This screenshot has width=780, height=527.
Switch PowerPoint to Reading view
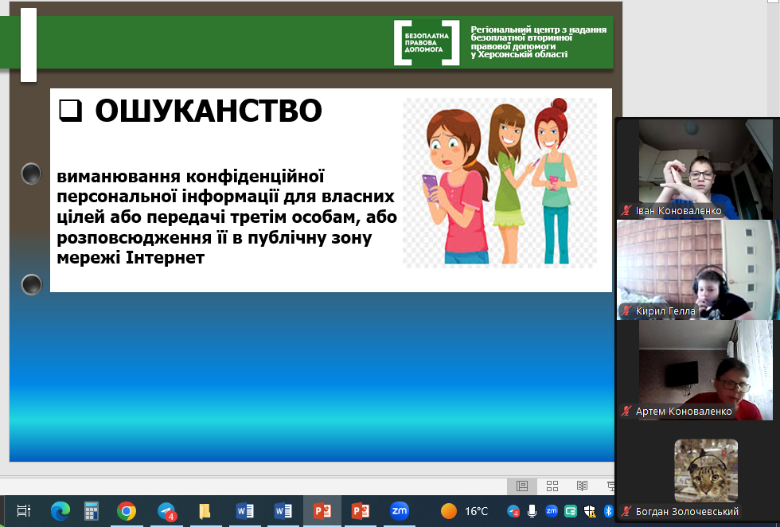582,486
